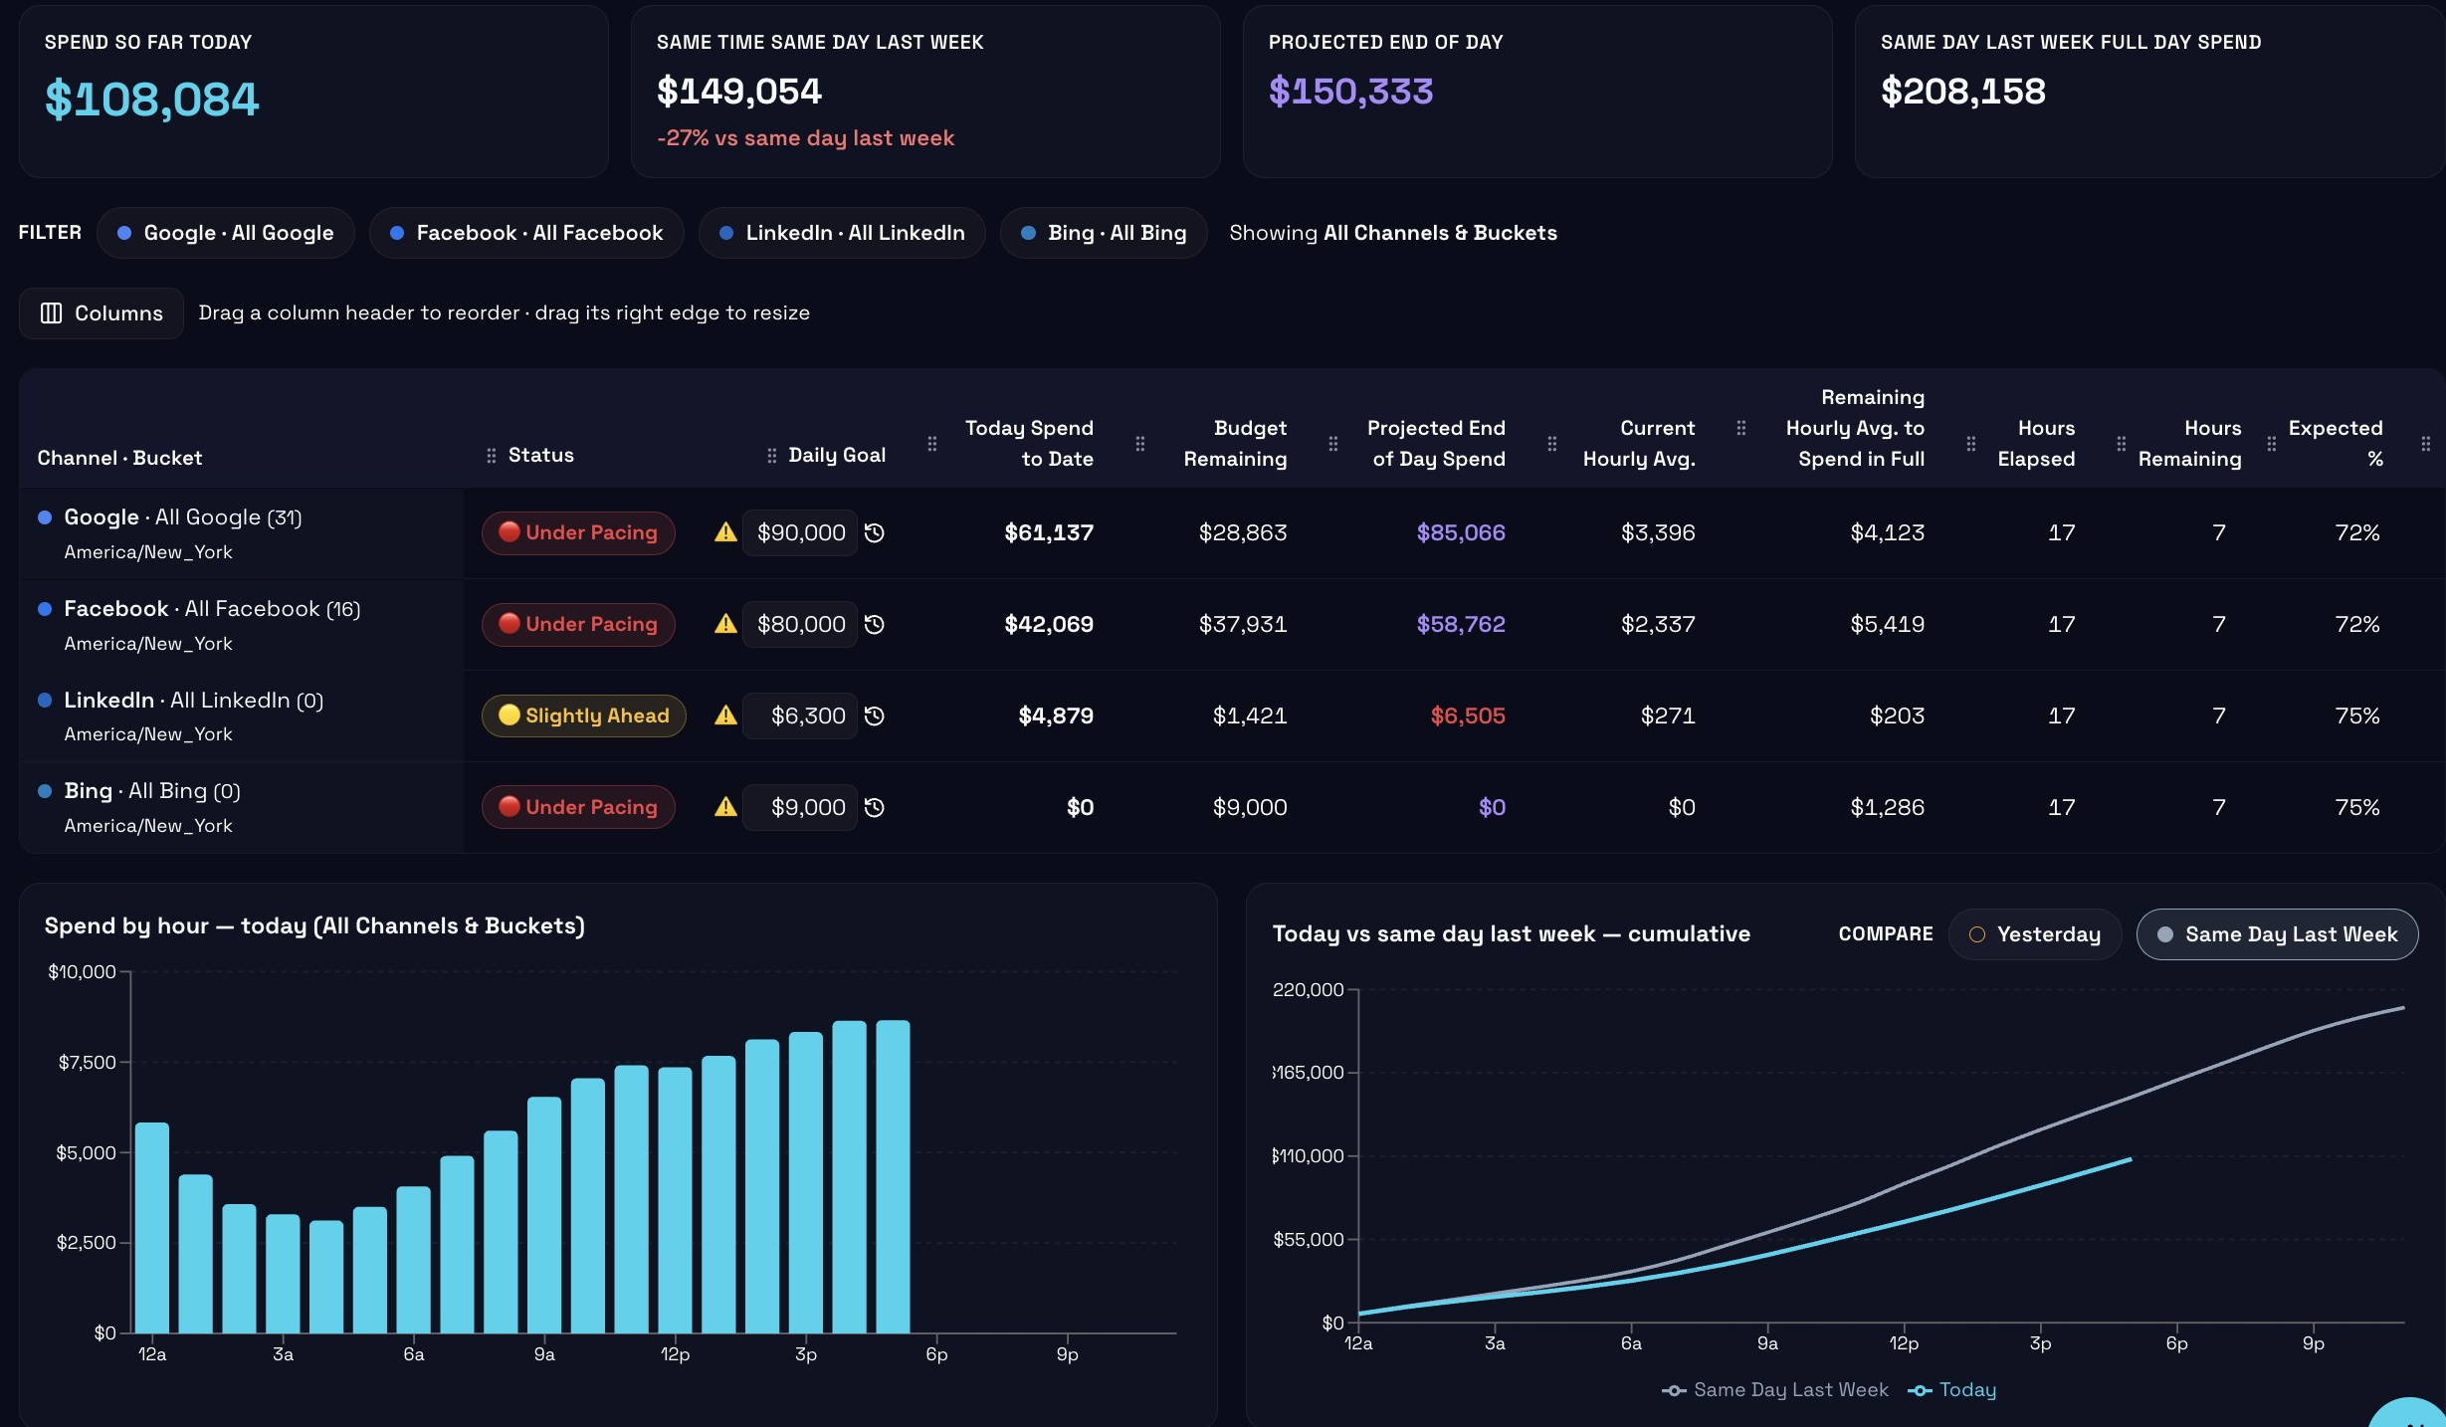
Task: Click drag handle left of Hours Remaining header
Action: pos(2122,444)
